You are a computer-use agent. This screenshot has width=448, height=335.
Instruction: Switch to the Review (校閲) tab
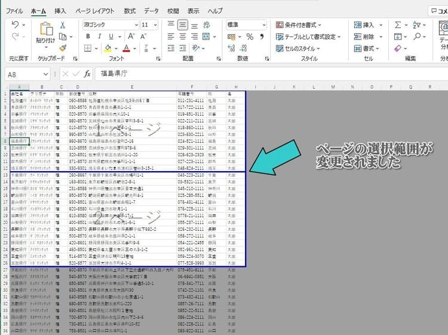173,11
